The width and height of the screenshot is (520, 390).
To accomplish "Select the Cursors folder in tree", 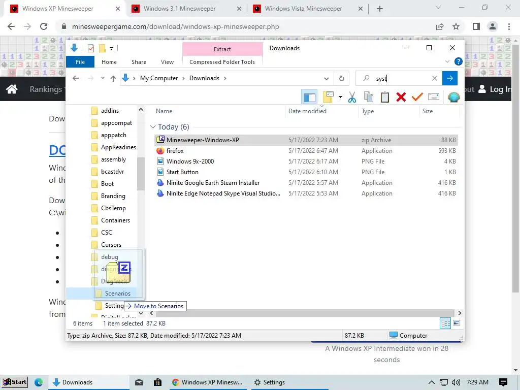I will pyautogui.click(x=107, y=245).
